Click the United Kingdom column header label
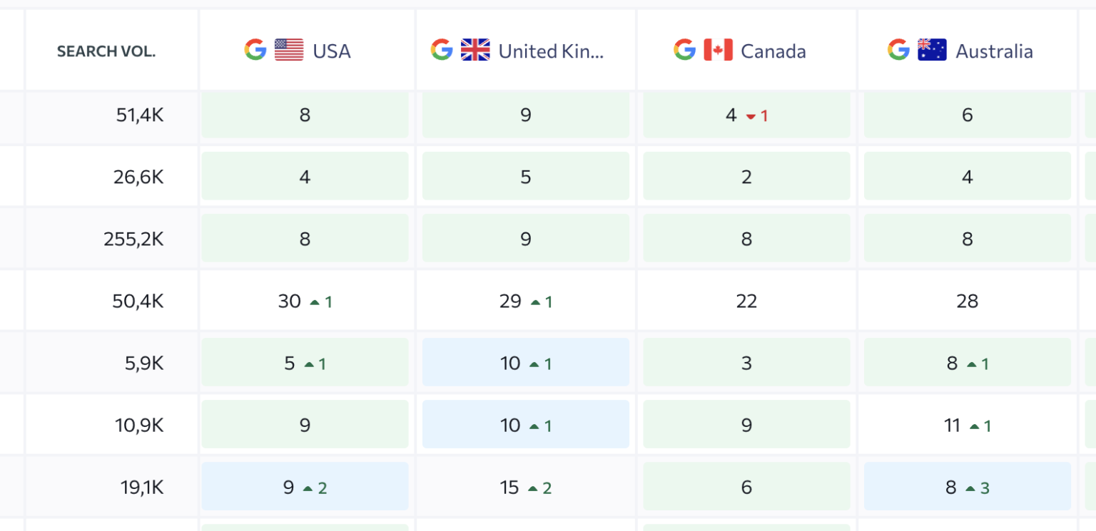 (x=553, y=51)
